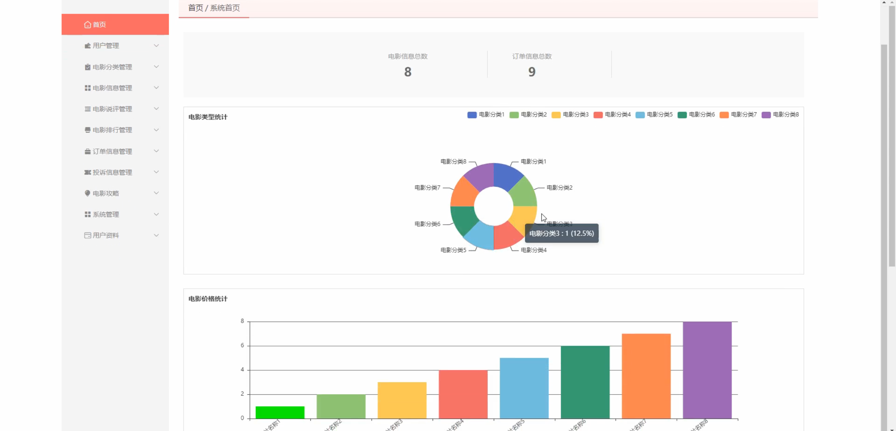
Task: Click the 用户管理 sidebar icon
Action: (87, 46)
